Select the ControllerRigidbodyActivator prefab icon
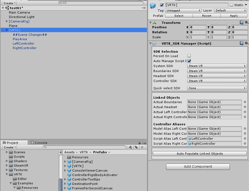 point(69,175)
